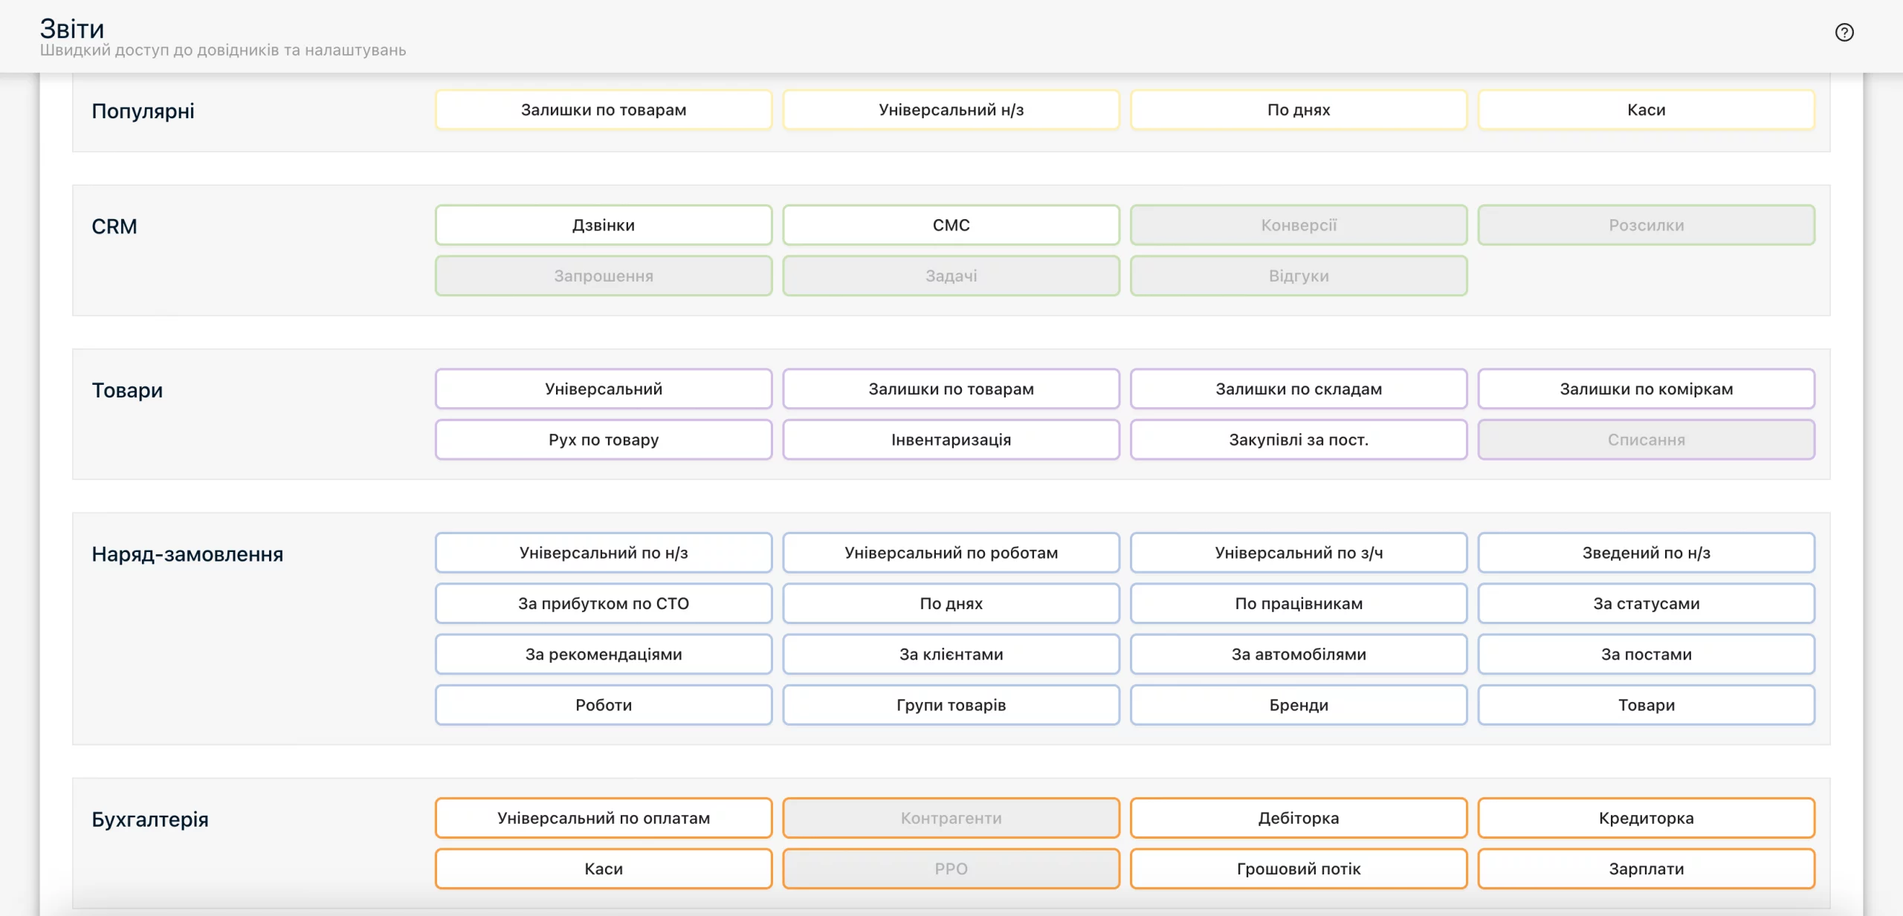The width and height of the screenshot is (1903, 916).
Task: Select the Відгуки report button
Action: coord(1299,276)
